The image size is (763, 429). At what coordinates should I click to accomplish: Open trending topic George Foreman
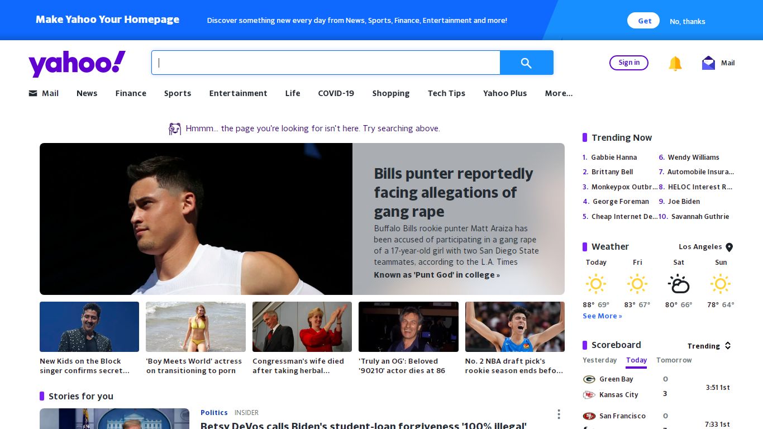click(621, 202)
